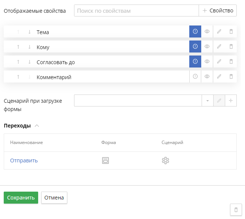
Task: Open the Отправить transition link
Action: click(24, 160)
